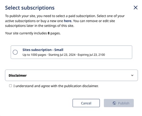Click "Up to 1000 pages" subscription details line
Viewport: 142px width, 116px height.
coord(64,55)
